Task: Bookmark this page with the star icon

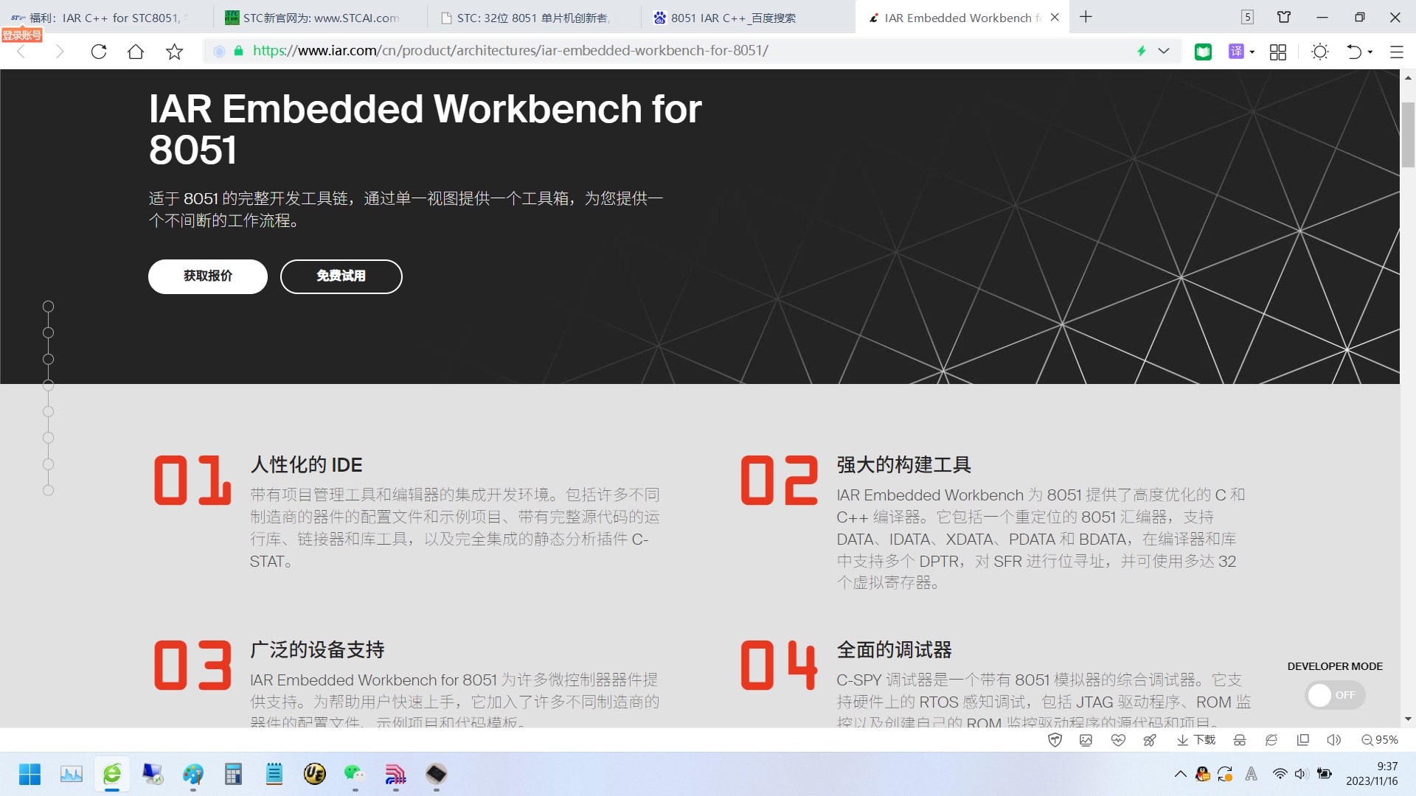Action: tap(174, 52)
